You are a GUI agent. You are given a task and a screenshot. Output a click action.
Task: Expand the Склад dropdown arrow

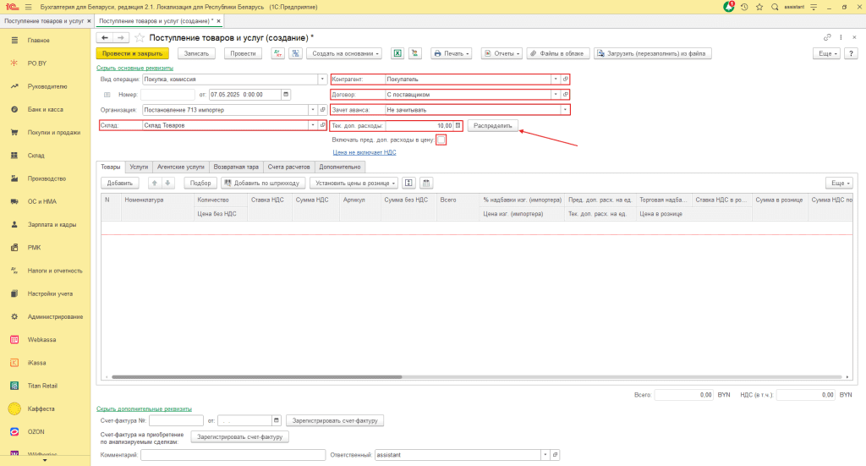point(313,125)
